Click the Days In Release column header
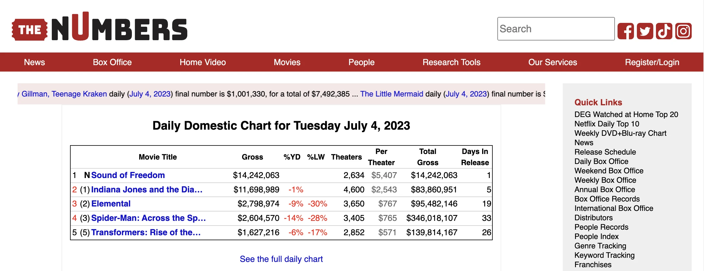 click(475, 157)
